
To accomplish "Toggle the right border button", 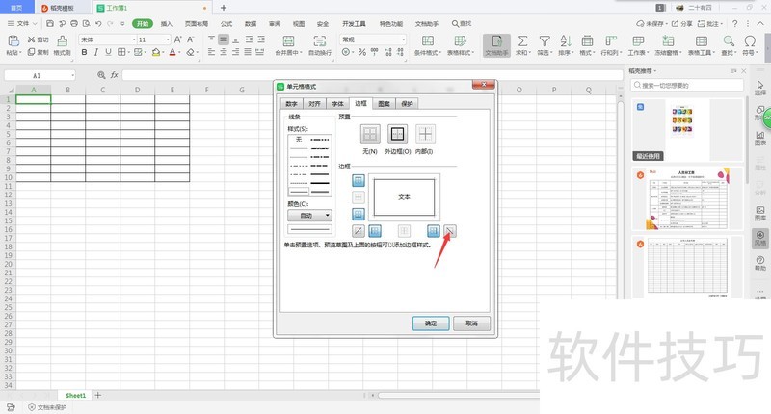I will [x=433, y=231].
